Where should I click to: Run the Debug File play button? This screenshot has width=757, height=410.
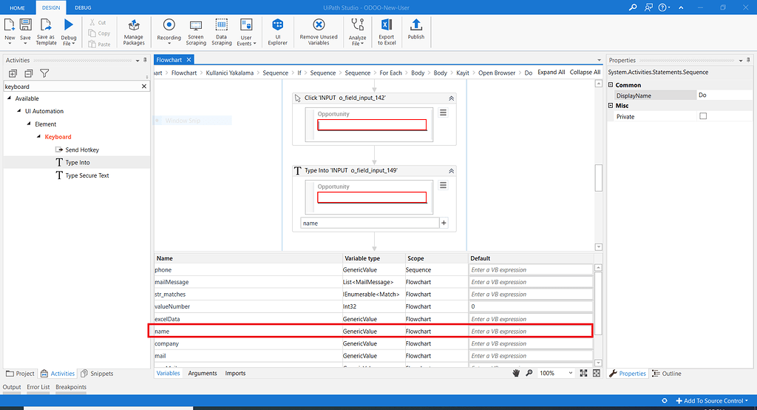[69, 25]
